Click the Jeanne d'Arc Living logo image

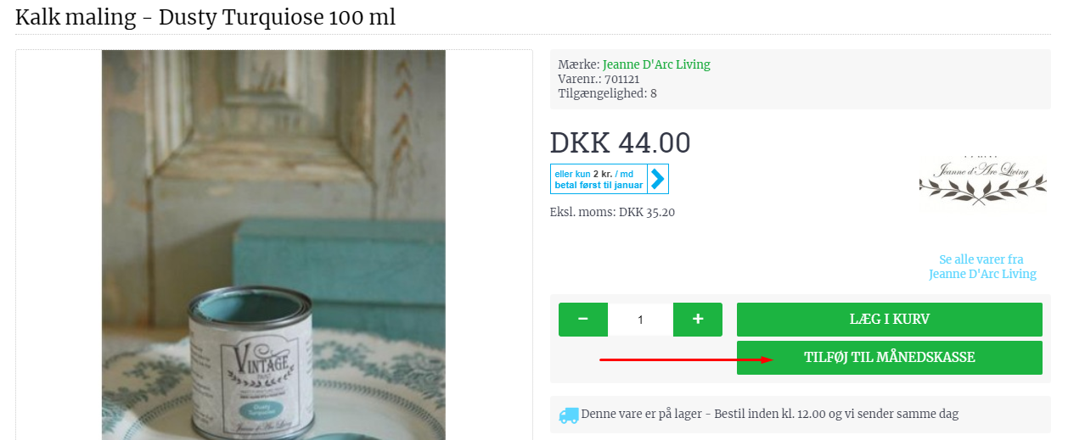[x=982, y=181]
